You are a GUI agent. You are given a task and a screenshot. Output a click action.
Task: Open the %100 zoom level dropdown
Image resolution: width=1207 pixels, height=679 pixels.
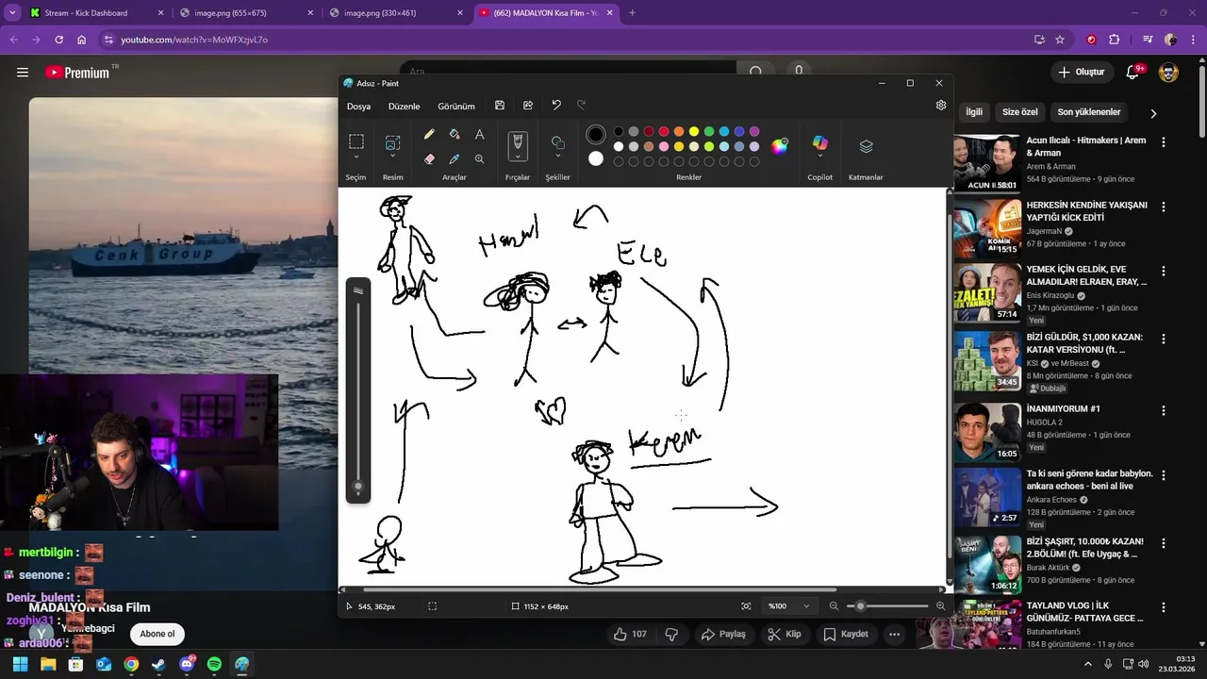789,606
